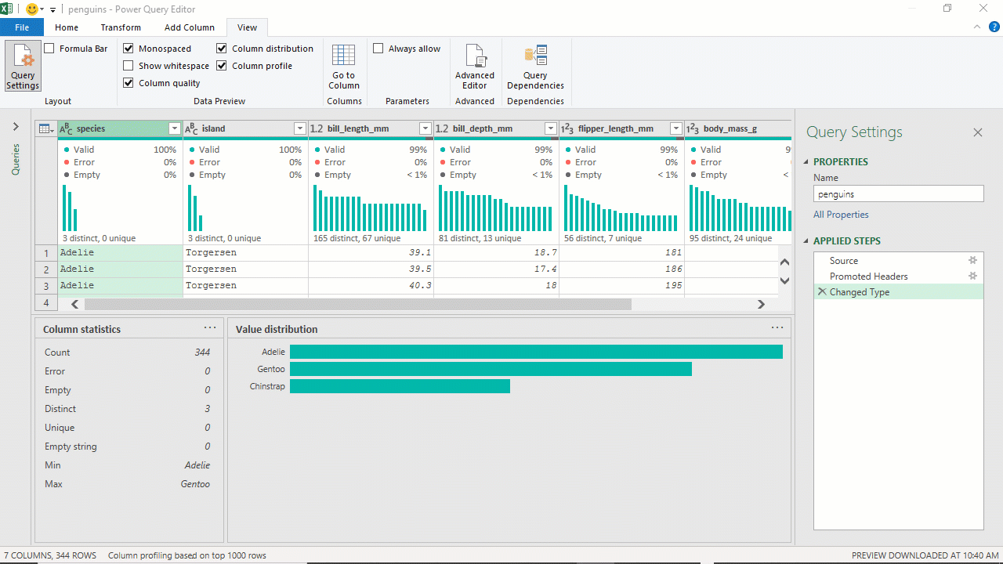Collapse the APPLIED STEPS section
The height and width of the screenshot is (564, 1003).
tap(806, 241)
